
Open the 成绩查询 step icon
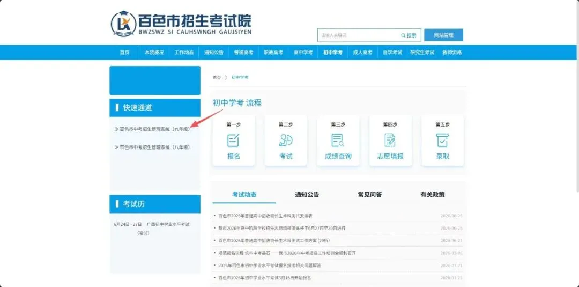tap(338, 141)
